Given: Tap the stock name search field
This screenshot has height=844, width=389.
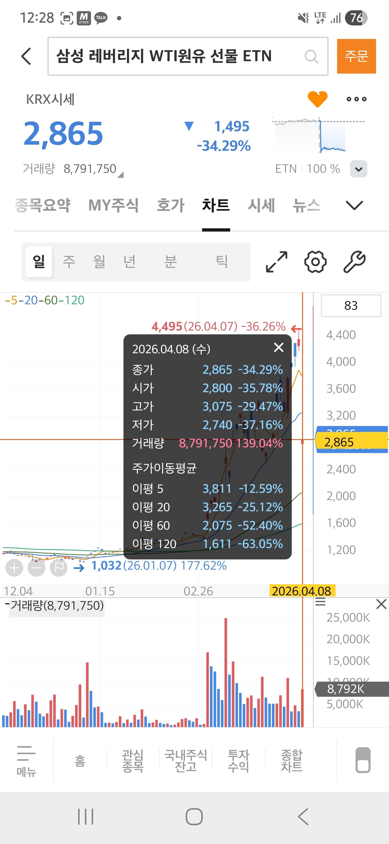Looking at the screenshot, I should pyautogui.click(x=188, y=56).
